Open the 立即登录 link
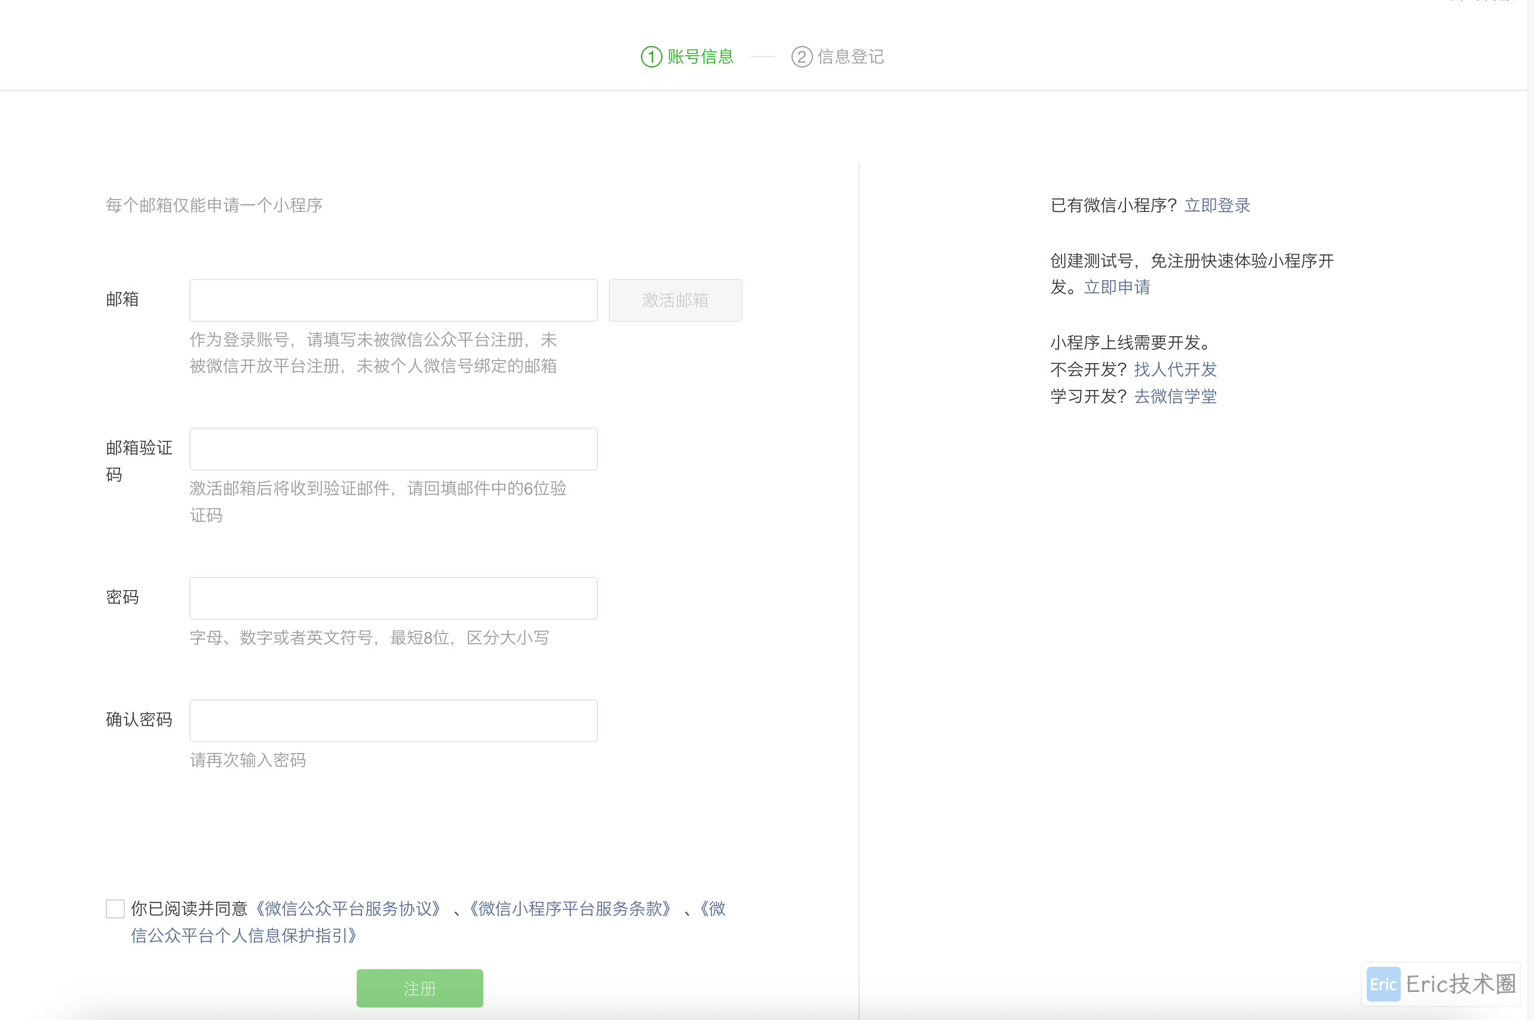The height and width of the screenshot is (1020, 1534). [x=1217, y=205]
